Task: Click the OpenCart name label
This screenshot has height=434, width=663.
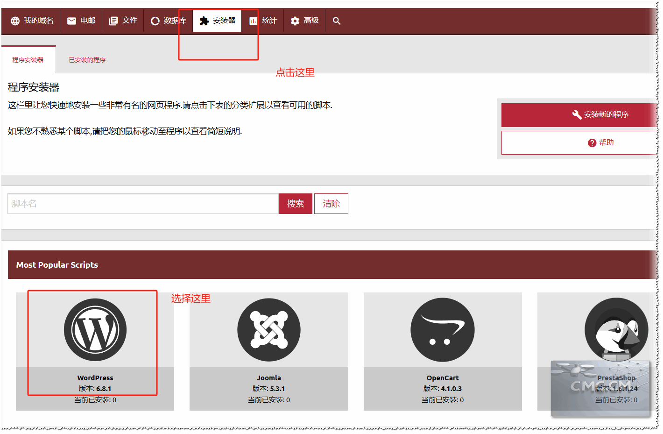Action: (443, 378)
